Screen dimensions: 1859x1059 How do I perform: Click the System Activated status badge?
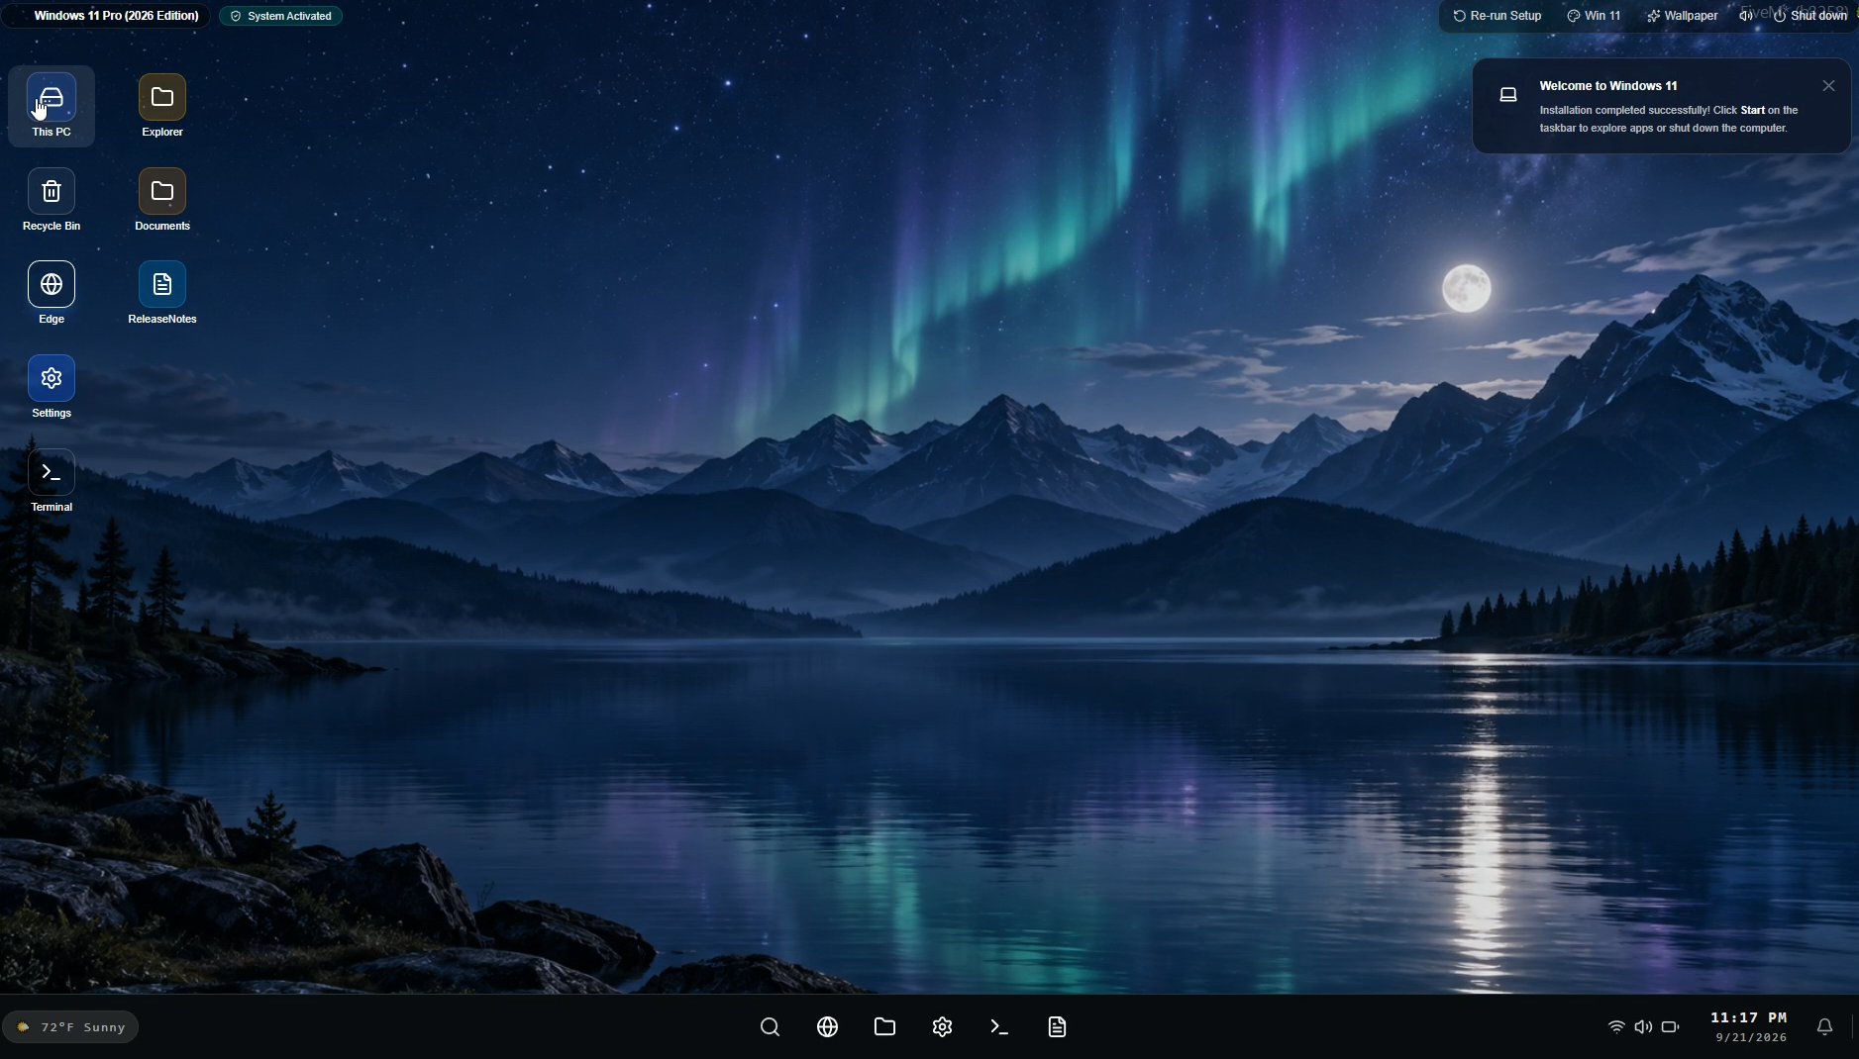click(x=281, y=16)
